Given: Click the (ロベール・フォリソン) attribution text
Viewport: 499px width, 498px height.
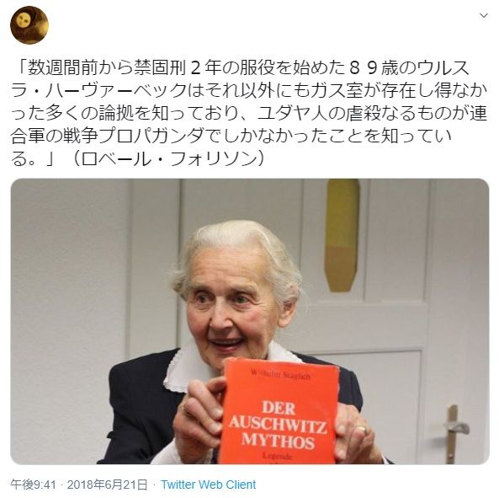Looking at the screenshot, I should pyautogui.click(x=168, y=159).
